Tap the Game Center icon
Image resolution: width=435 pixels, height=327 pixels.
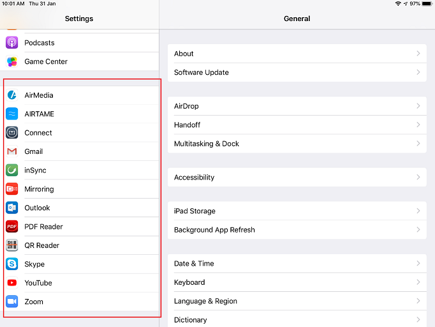[11, 62]
